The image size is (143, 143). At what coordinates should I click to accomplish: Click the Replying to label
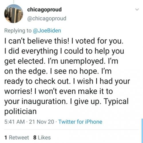coord(18,31)
